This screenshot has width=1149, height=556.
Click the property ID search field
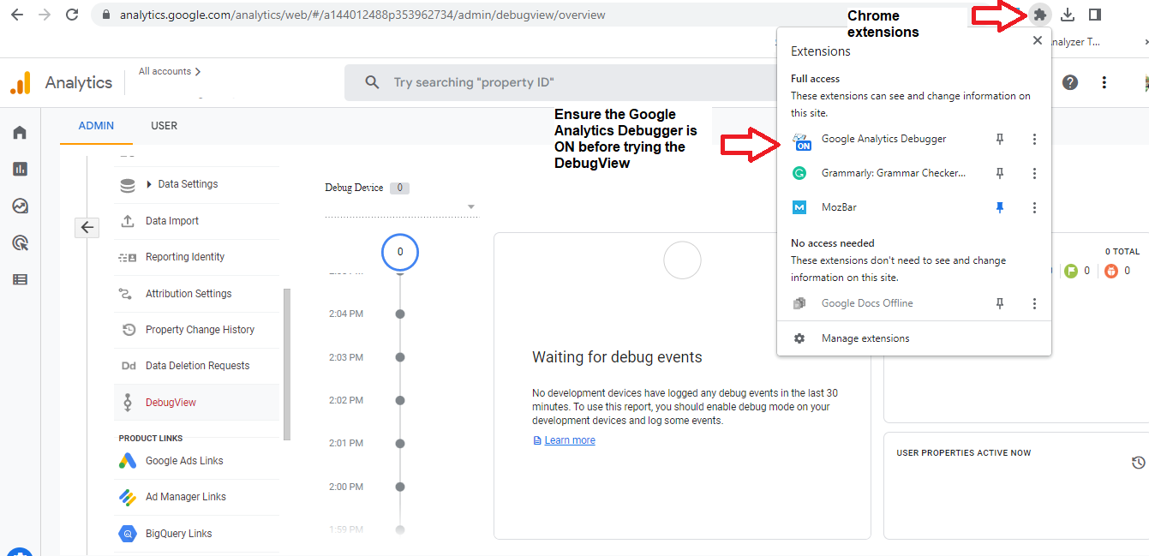[560, 82]
